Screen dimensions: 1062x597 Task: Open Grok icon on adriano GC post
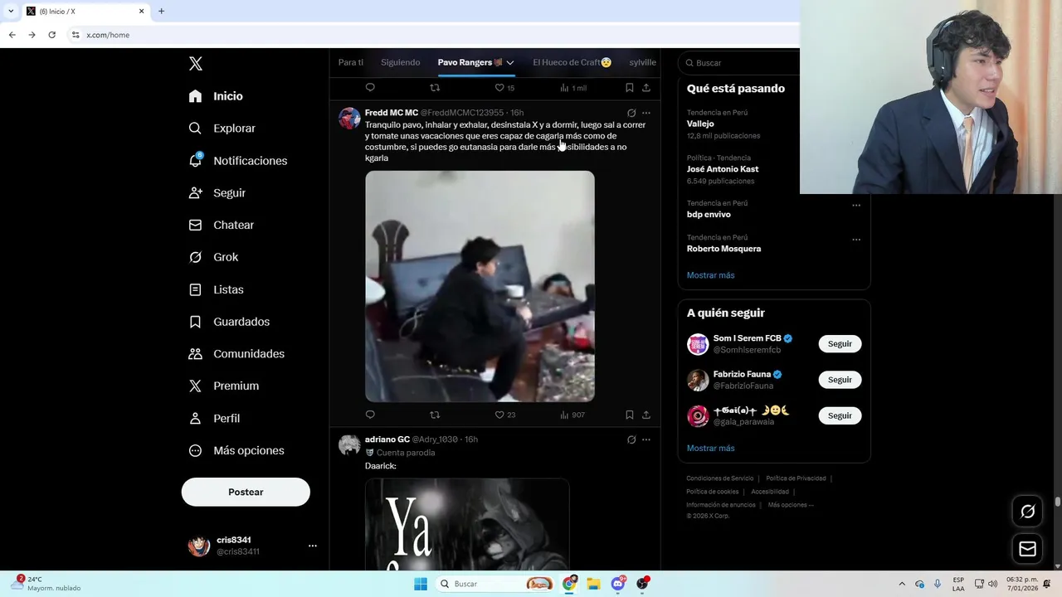631,439
